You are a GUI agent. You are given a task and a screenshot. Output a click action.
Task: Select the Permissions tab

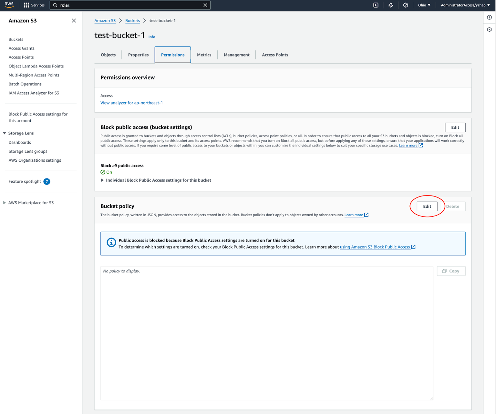pyautogui.click(x=173, y=55)
